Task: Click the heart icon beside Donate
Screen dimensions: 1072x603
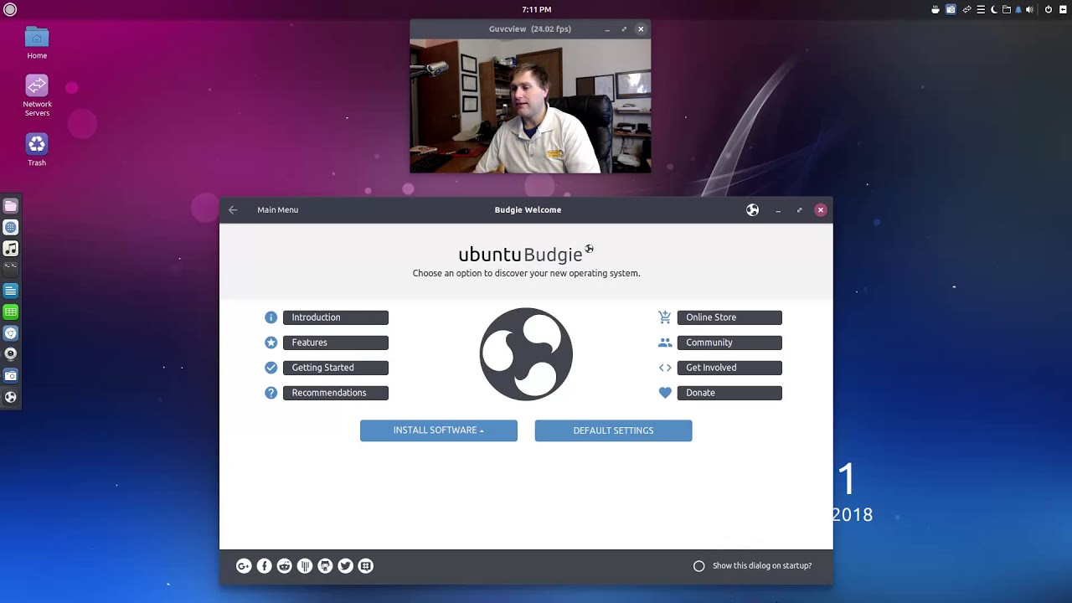Action: click(665, 393)
